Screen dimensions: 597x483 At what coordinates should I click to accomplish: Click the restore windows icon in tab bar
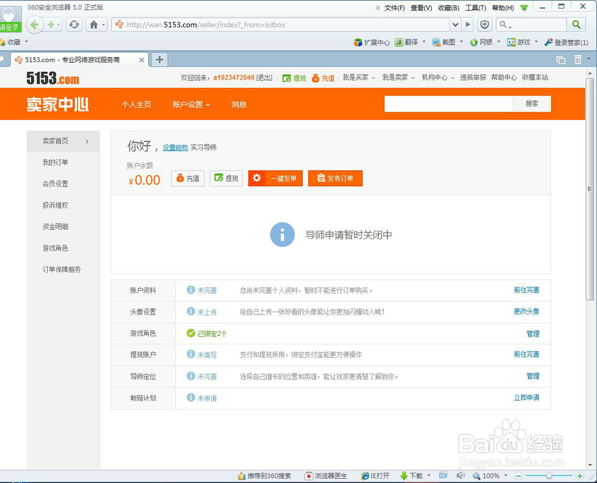(561, 60)
